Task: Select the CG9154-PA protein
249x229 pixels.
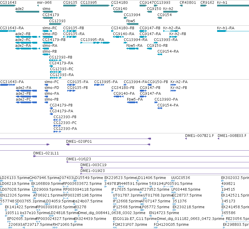Action: point(160,108)
